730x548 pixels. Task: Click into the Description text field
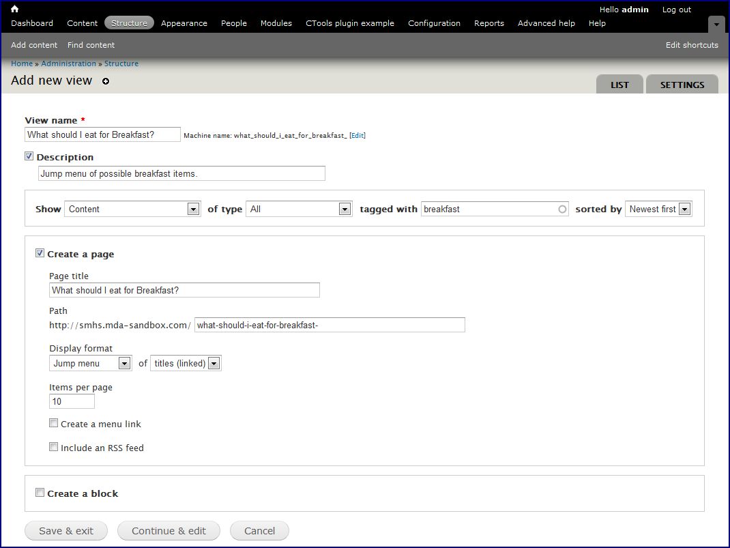click(x=181, y=173)
